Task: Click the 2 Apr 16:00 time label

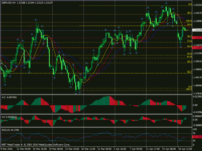Action: (x=120, y=149)
